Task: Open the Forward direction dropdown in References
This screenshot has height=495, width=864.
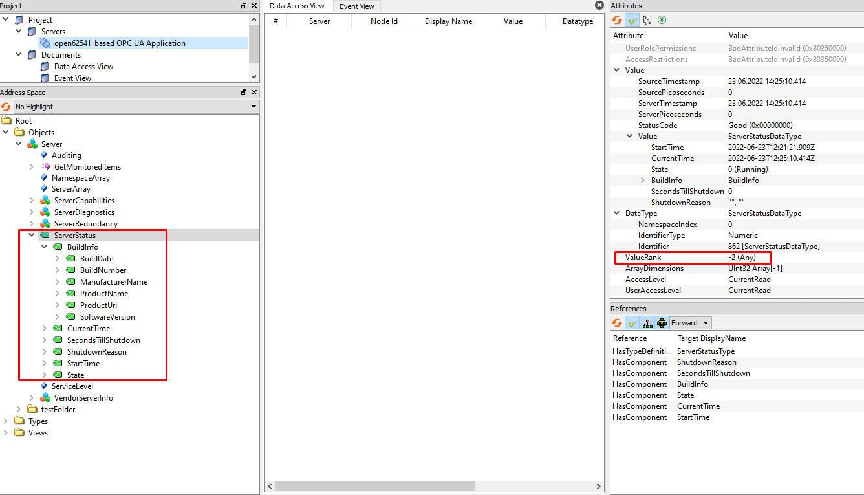Action: (689, 322)
